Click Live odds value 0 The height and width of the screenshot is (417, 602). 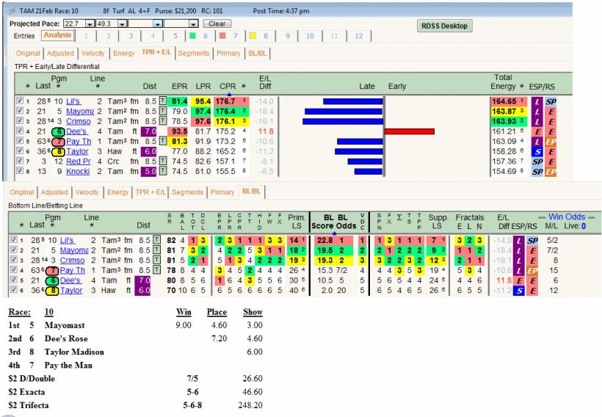(x=584, y=226)
